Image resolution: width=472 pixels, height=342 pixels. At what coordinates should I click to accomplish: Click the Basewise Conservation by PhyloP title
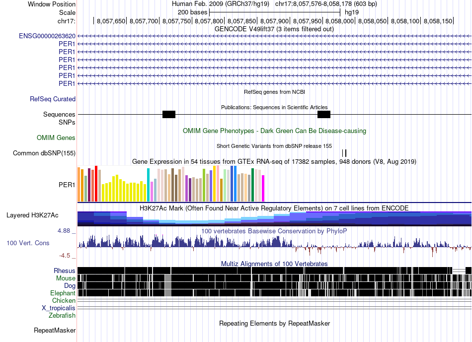(x=274, y=231)
